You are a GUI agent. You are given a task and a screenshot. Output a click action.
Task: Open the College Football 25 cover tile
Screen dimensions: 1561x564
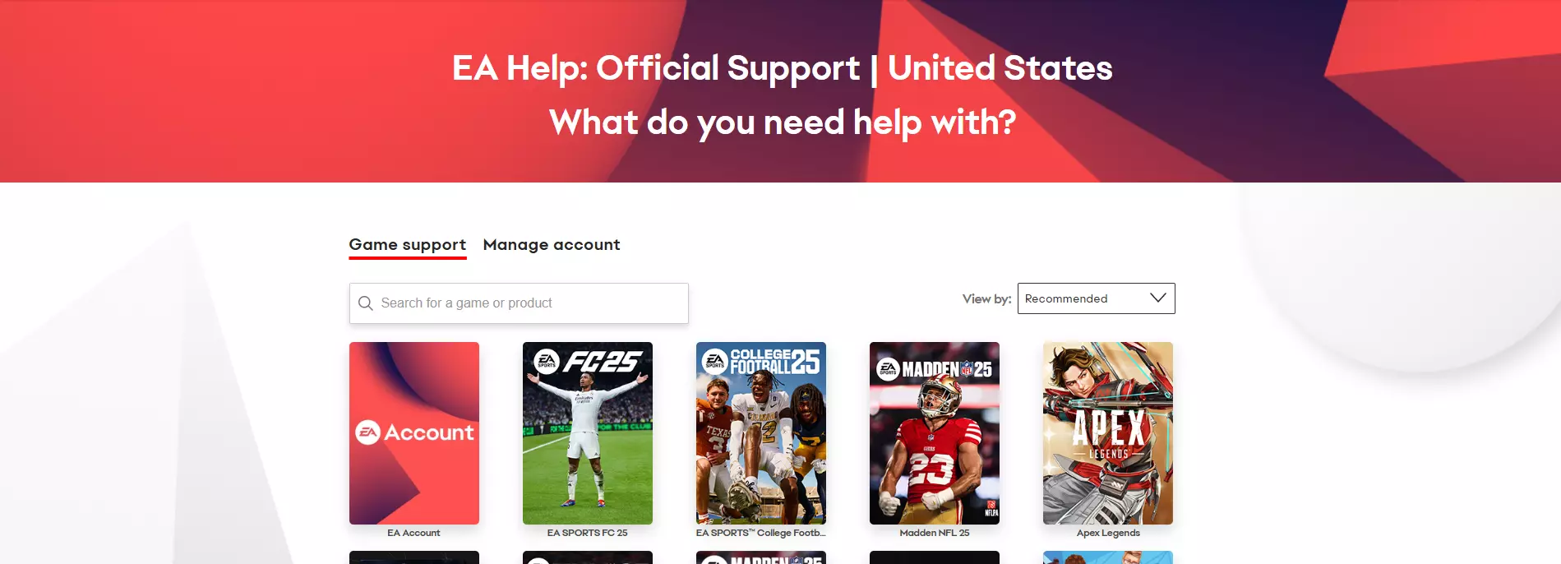[761, 433]
